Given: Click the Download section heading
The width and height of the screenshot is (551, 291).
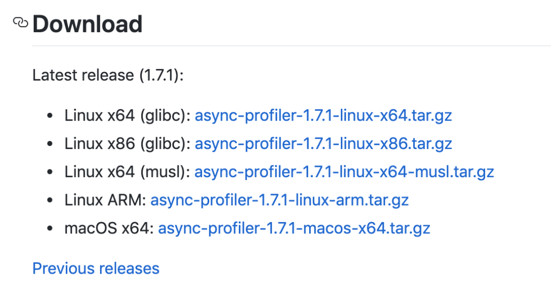Looking at the screenshot, I should pyautogui.click(x=88, y=24).
